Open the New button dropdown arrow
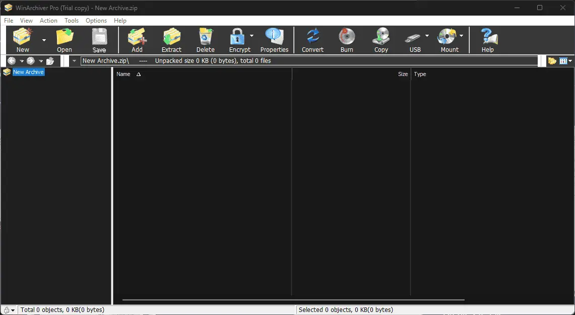 click(x=44, y=40)
